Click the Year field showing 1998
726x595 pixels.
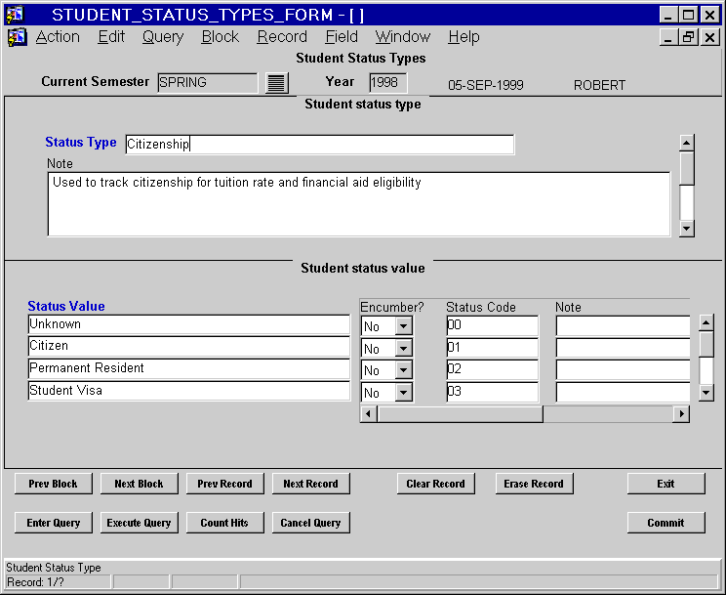click(388, 83)
